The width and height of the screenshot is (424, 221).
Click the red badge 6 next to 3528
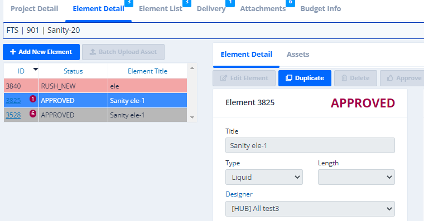[x=33, y=114]
